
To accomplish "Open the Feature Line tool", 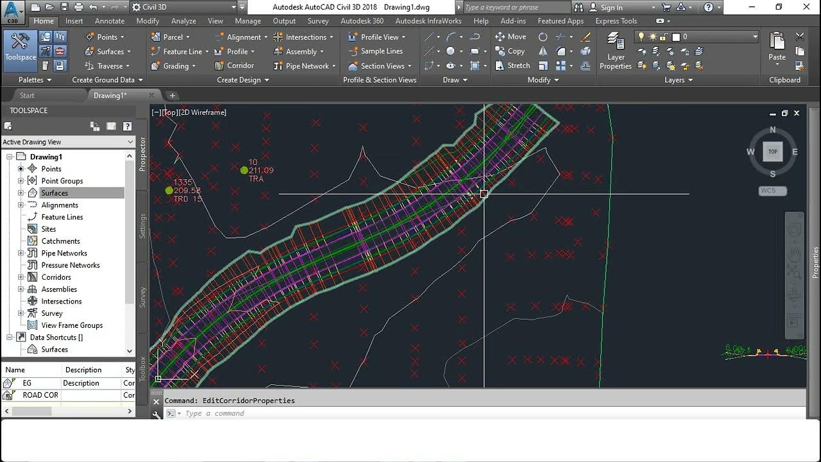I will click(x=179, y=51).
